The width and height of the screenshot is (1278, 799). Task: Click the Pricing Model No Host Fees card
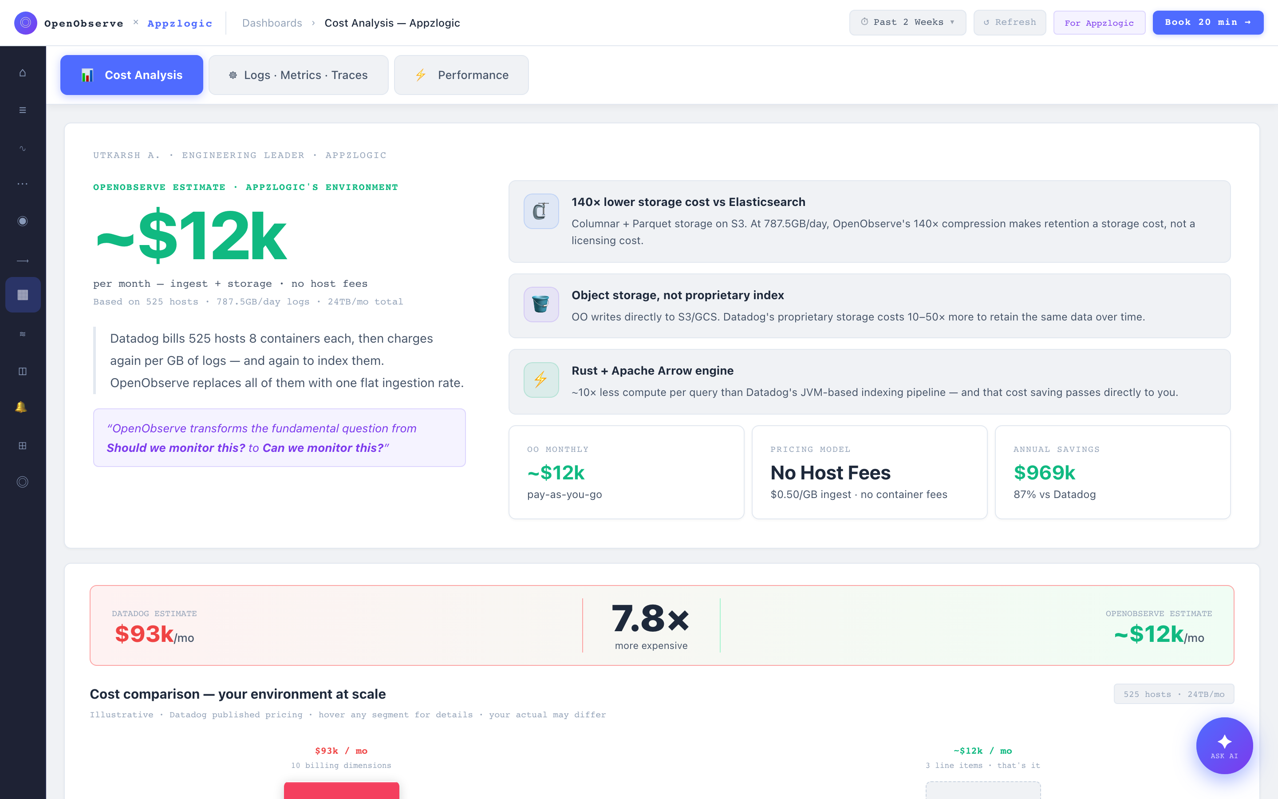869,472
